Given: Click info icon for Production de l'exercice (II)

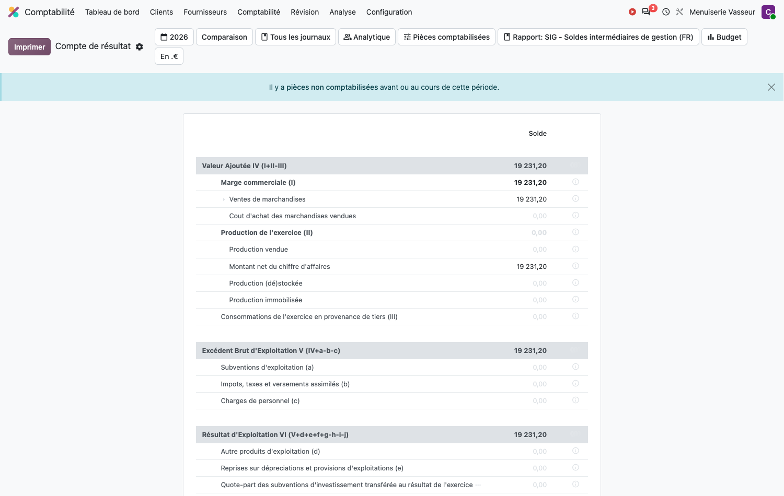Looking at the screenshot, I should (x=575, y=232).
